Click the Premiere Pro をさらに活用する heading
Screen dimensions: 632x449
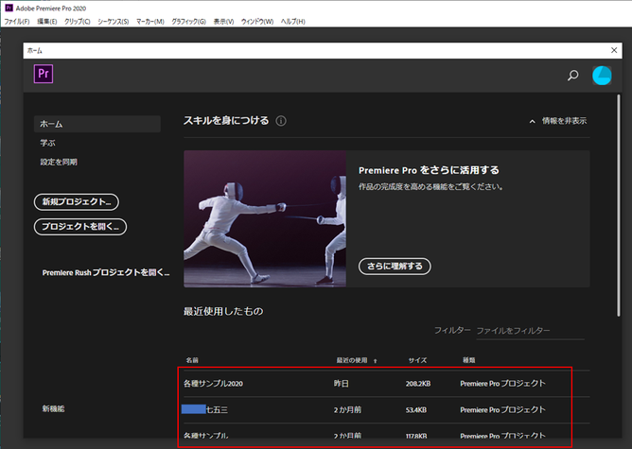429,170
